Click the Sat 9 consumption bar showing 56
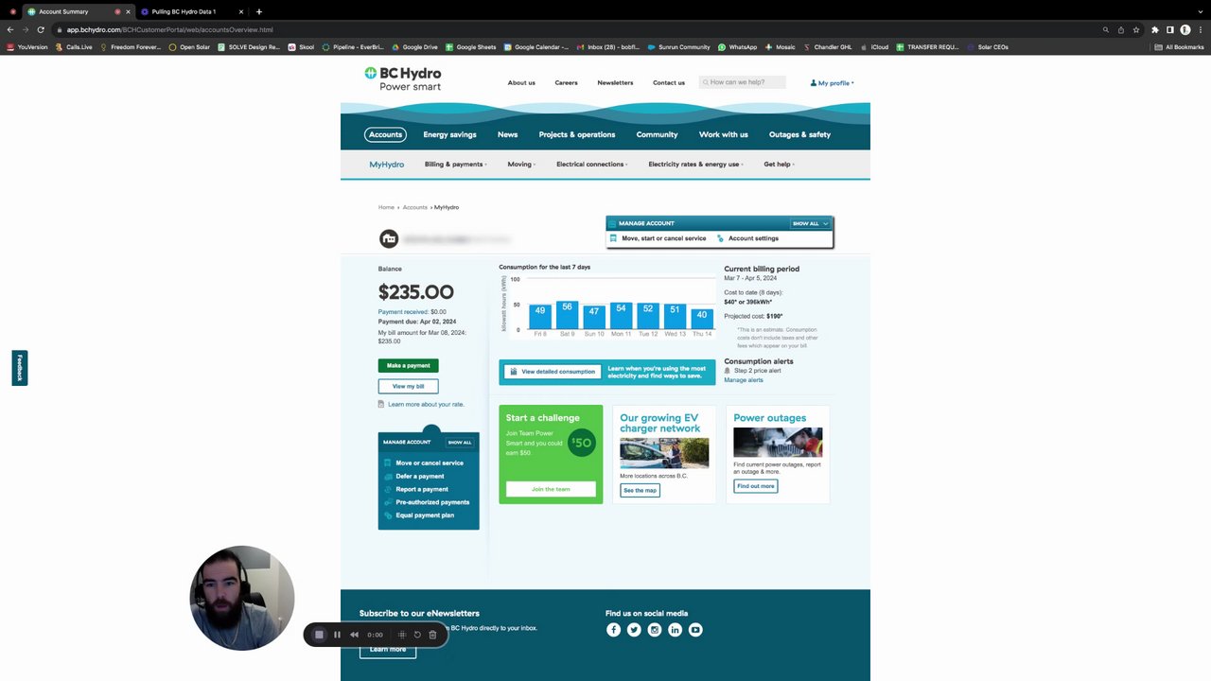This screenshot has height=681, width=1211. (x=567, y=316)
